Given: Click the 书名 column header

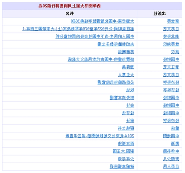Looking at the screenshot, I should 70,13.
